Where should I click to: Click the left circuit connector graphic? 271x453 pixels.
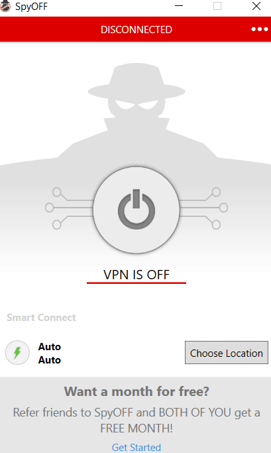(69, 208)
